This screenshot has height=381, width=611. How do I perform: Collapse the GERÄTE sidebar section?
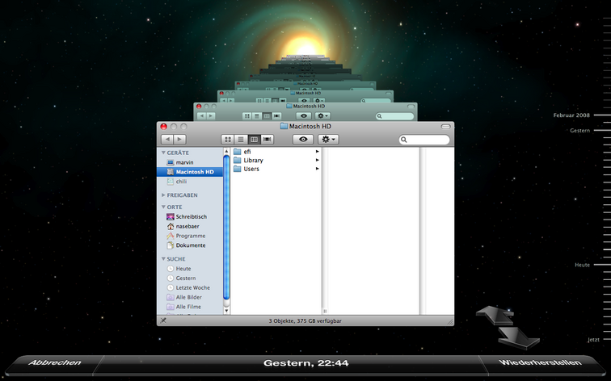[163, 153]
